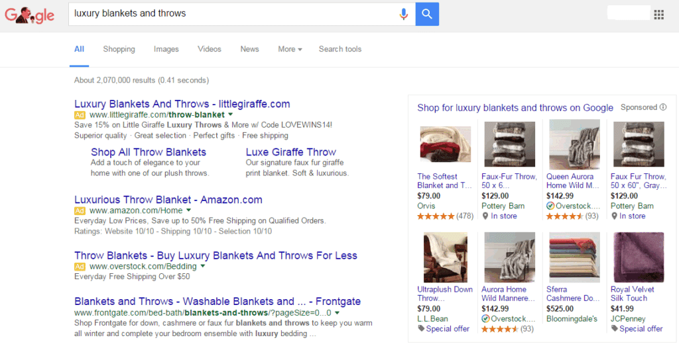Click the Pottery Barn in-store pin icon
679x352 pixels.
tap(487, 216)
